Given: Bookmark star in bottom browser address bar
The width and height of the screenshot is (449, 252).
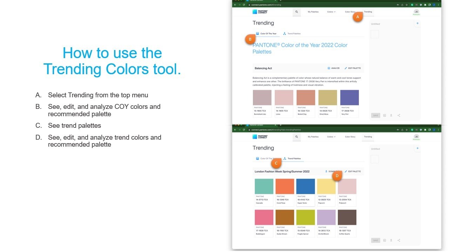Looking at the screenshot, I should [406, 129].
